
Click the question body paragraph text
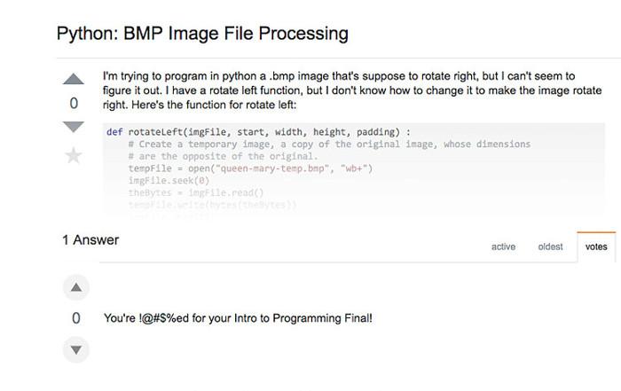click(351, 91)
